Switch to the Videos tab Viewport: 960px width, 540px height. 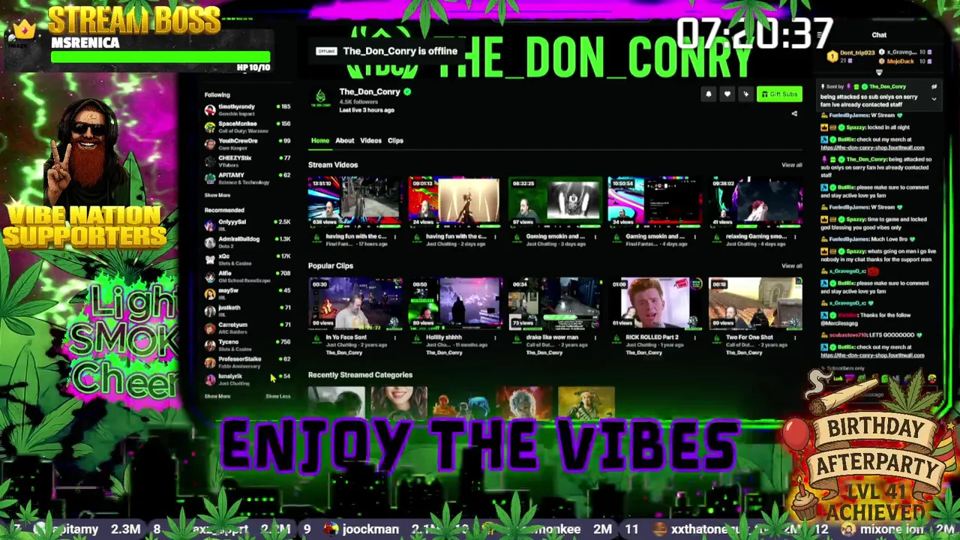[370, 141]
